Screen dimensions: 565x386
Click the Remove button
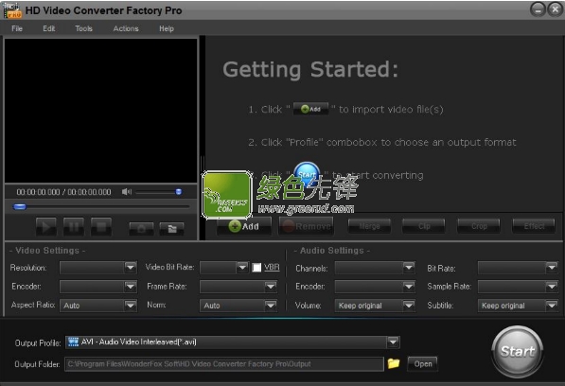(x=307, y=226)
